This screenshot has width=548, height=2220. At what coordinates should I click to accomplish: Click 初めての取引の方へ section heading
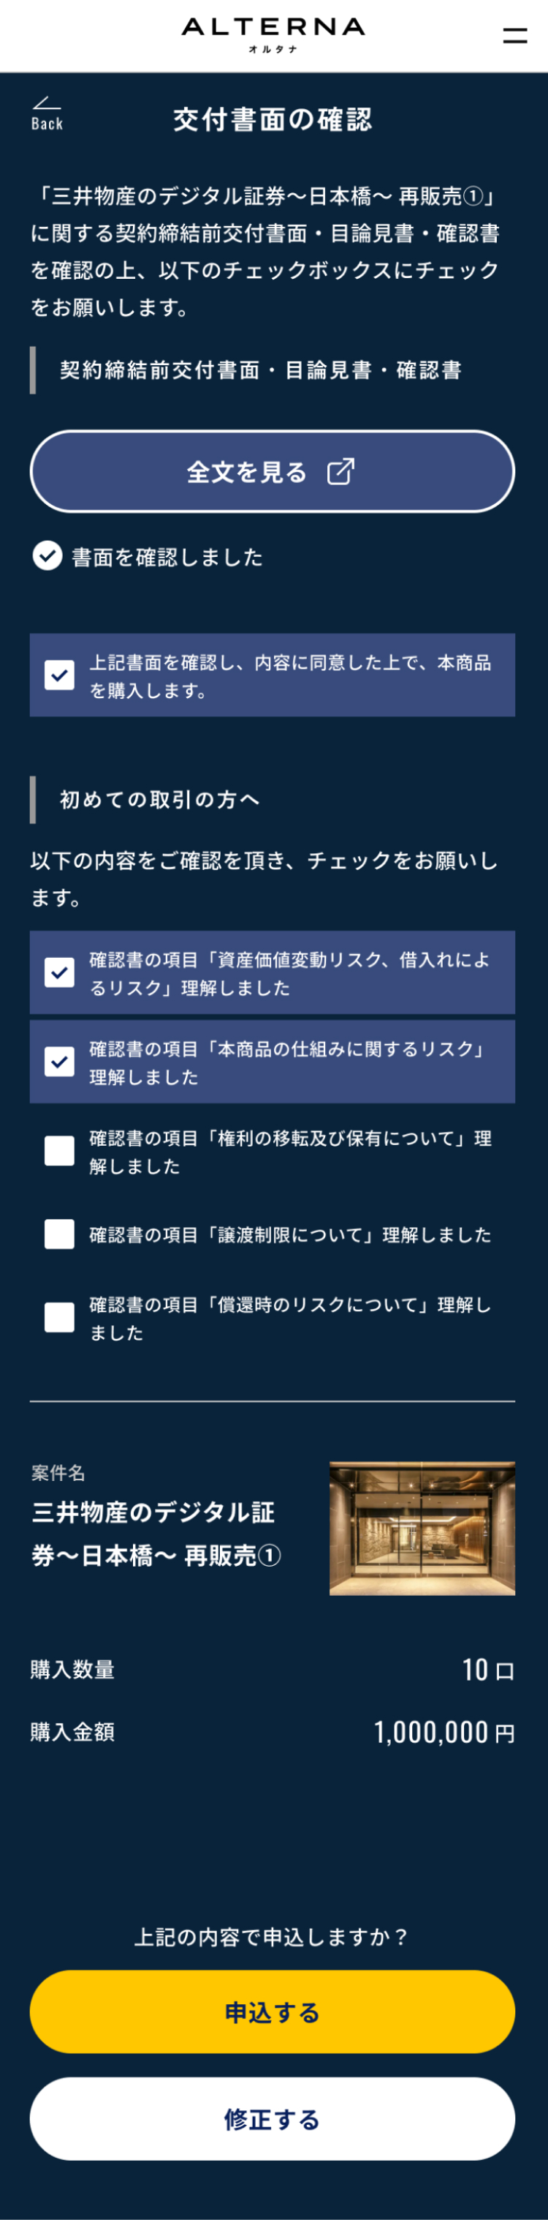[159, 800]
